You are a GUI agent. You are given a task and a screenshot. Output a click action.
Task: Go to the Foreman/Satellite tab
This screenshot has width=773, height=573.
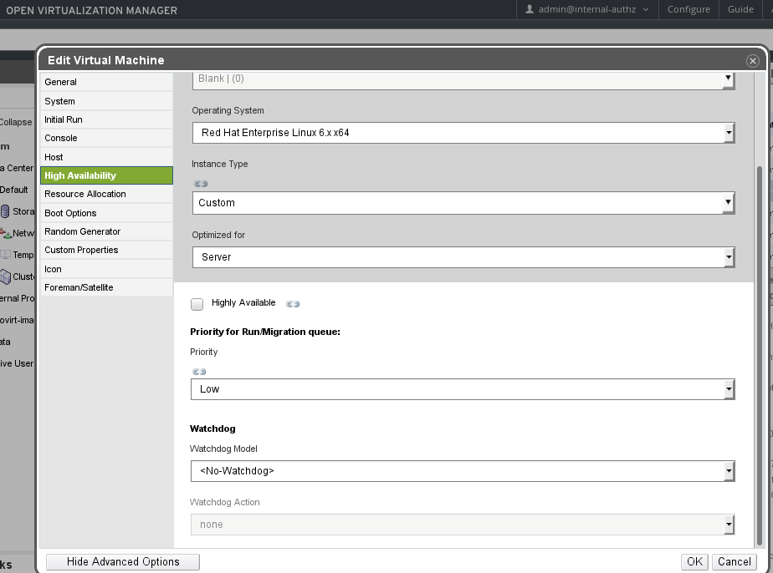pyautogui.click(x=79, y=287)
